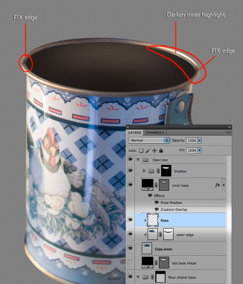Hide the flour shaker base group
This screenshot has height=284, width=243.
[x=130, y=277]
